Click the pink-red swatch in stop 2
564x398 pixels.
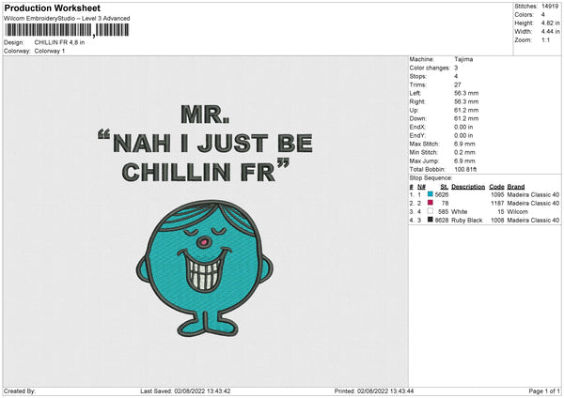431,203
